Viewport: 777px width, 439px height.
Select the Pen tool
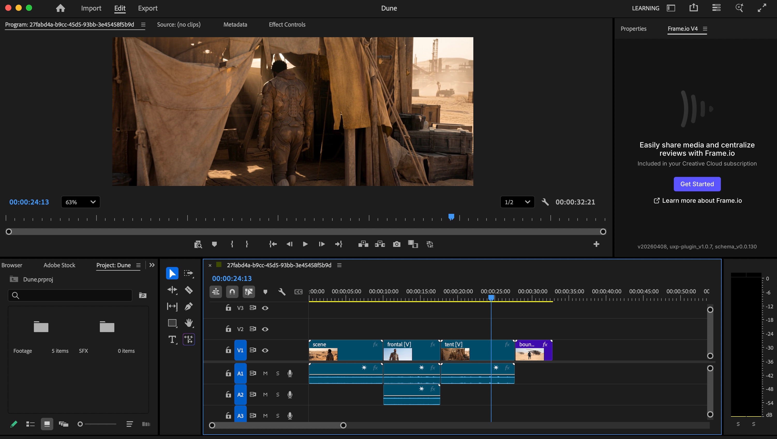coord(189,306)
